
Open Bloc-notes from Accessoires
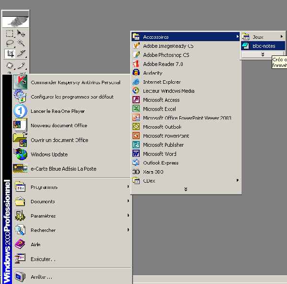point(263,46)
